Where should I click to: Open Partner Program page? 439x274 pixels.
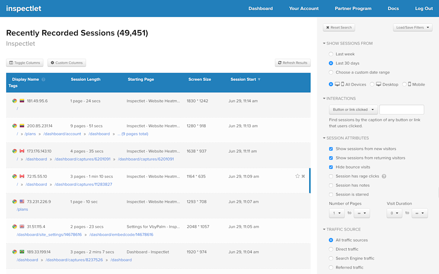pos(353,9)
